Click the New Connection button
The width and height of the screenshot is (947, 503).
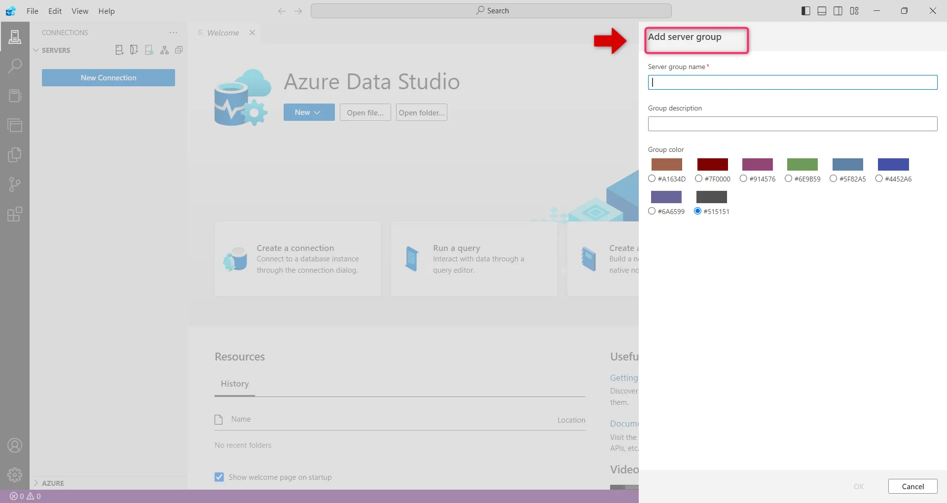pyautogui.click(x=109, y=77)
